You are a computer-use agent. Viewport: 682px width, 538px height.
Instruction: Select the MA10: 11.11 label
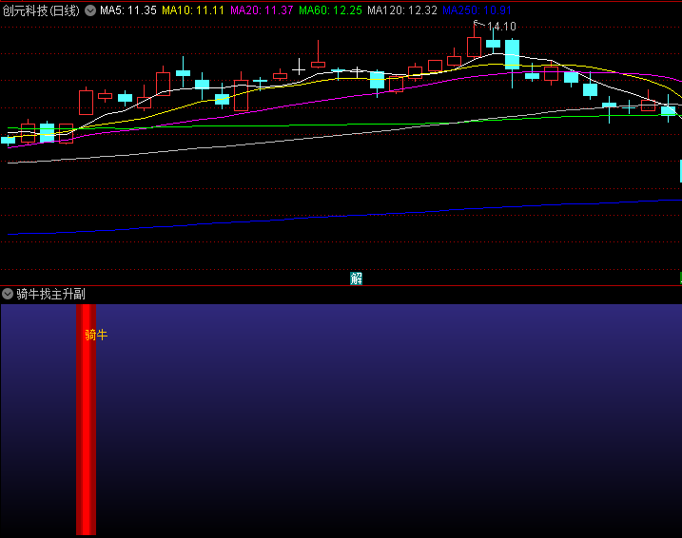click(193, 10)
